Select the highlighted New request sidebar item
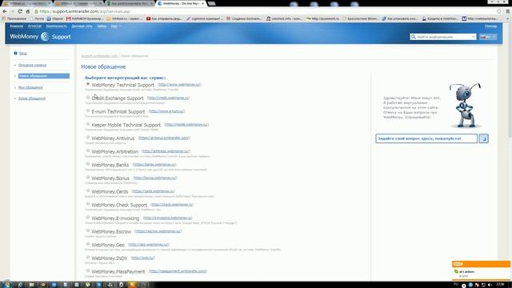Screen dimensions: 512x288 (x=44, y=76)
